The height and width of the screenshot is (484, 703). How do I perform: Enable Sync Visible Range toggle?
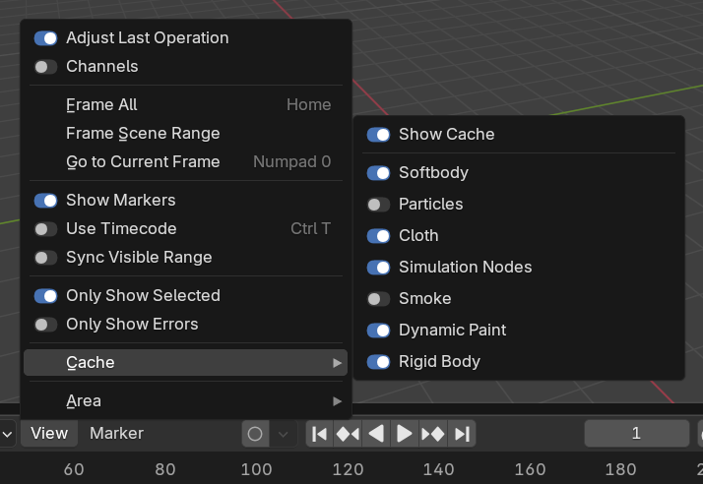tap(45, 258)
